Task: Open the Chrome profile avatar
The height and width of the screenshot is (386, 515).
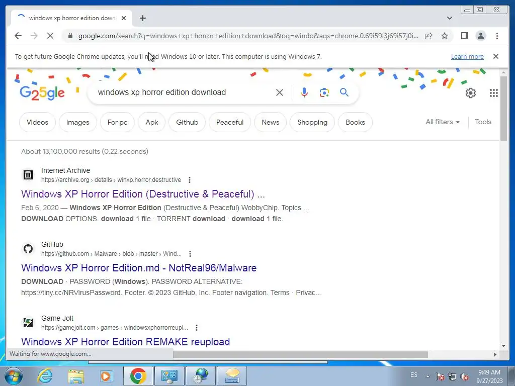Action: pos(480,36)
